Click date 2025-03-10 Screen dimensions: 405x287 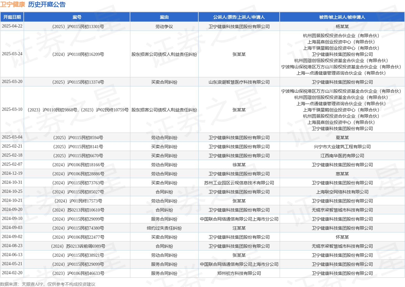(x=12, y=109)
